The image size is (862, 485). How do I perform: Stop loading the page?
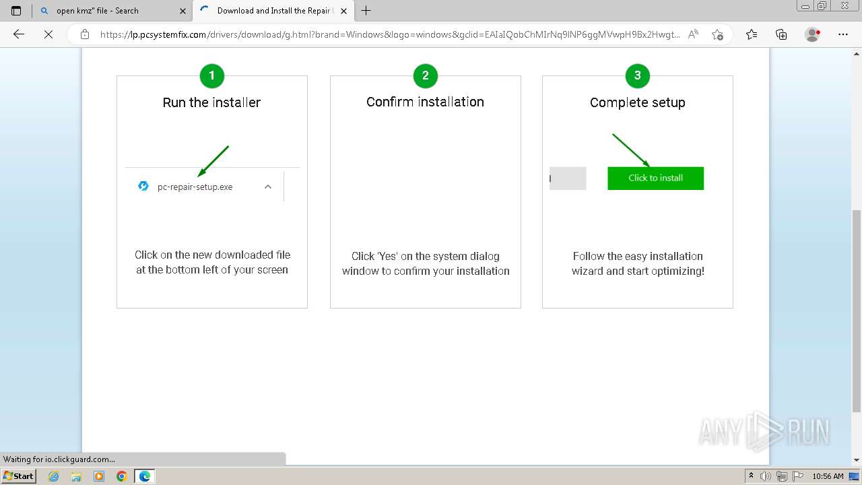[48, 34]
